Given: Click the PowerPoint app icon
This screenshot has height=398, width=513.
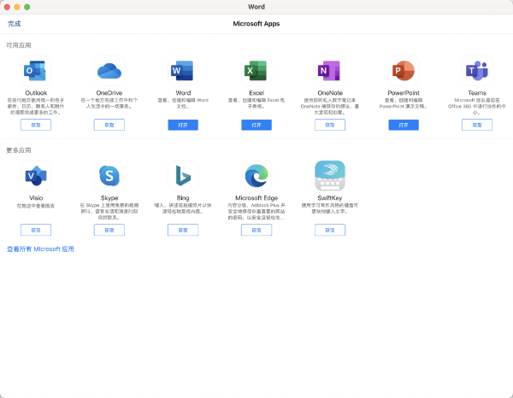Looking at the screenshot, I should pos(404,71).
